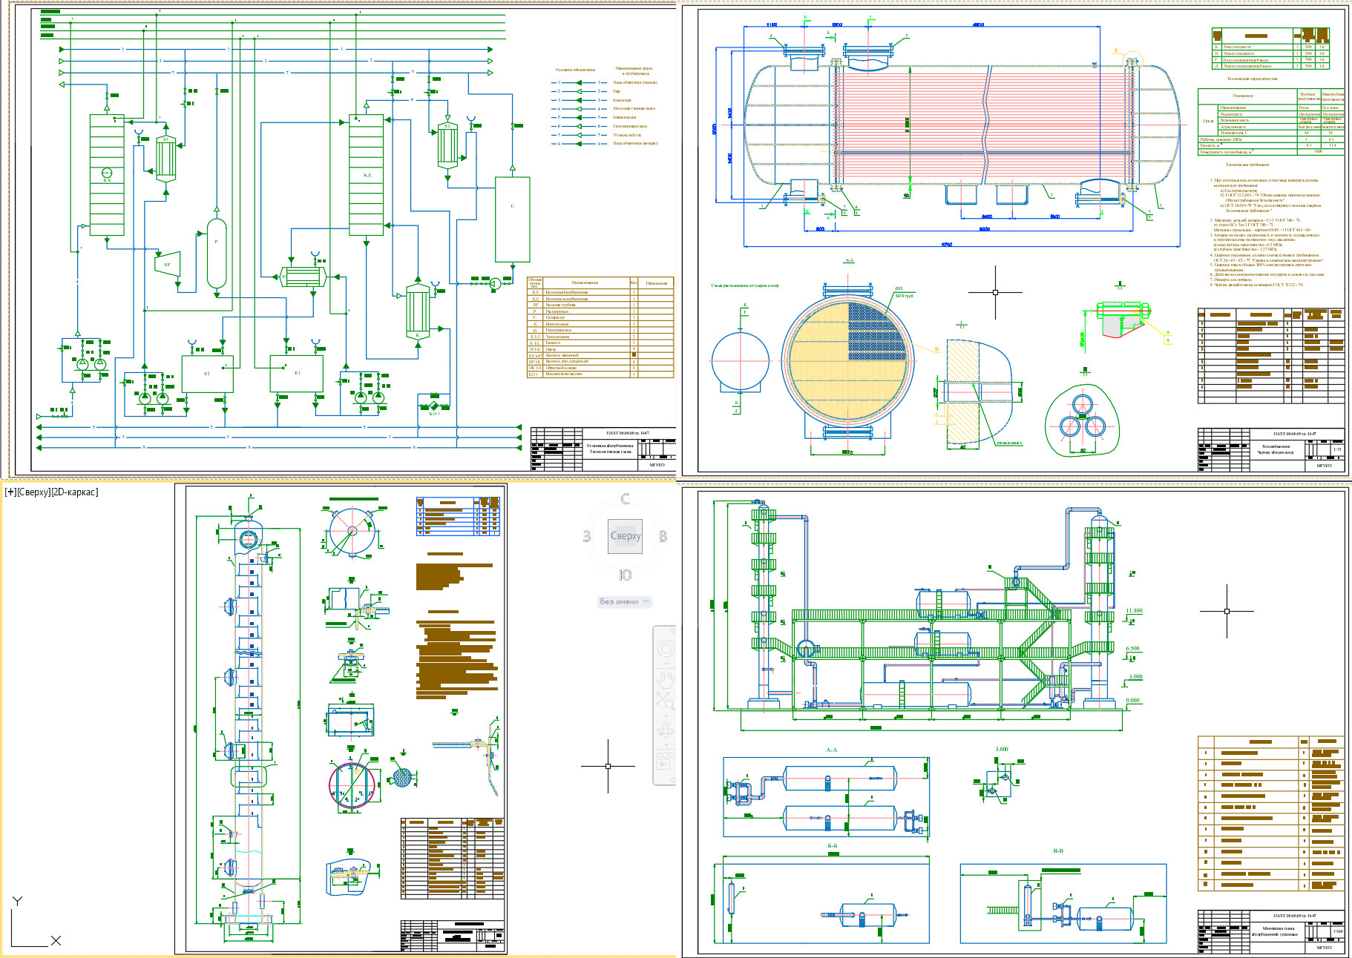Image resolution: width=1352 pixels, height=958 pixels.
Task: Open the SteeringWheel from the navigation bar
Action: (x=666, y=650)
